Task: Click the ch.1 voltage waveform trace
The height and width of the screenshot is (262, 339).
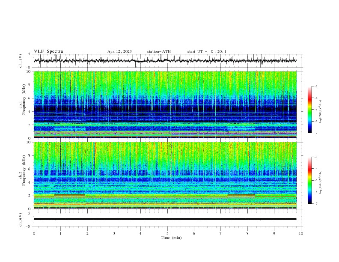Action: coord(165,61)
